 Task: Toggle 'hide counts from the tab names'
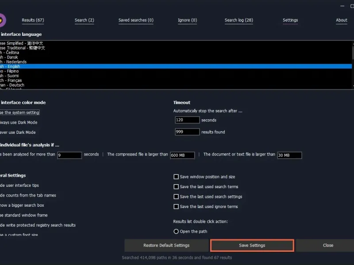pyautogui.click(x=28, y=195)
